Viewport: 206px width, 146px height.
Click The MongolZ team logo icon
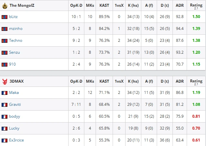click(5, 6)
